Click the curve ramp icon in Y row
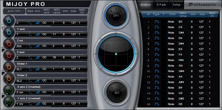 coord(37,34)
